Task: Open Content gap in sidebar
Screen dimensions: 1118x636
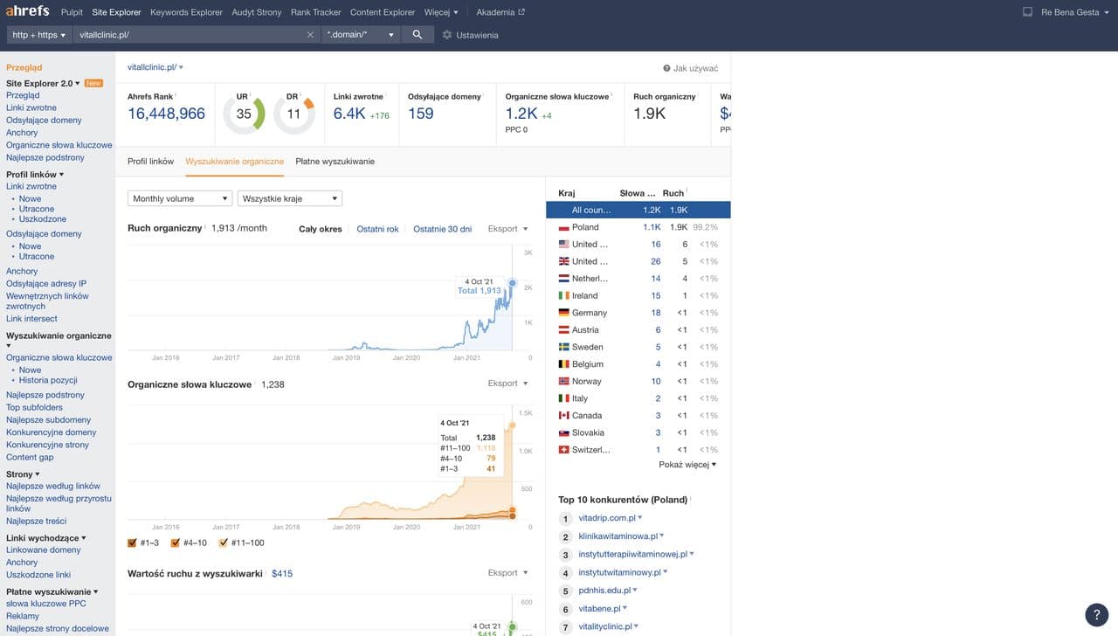Action: point(30,457)
